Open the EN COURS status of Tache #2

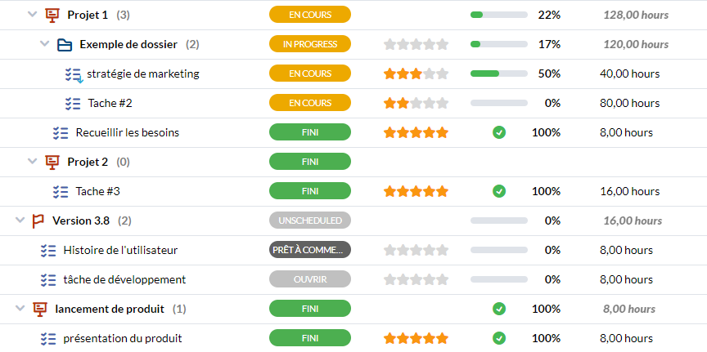(x=310, y=103)
